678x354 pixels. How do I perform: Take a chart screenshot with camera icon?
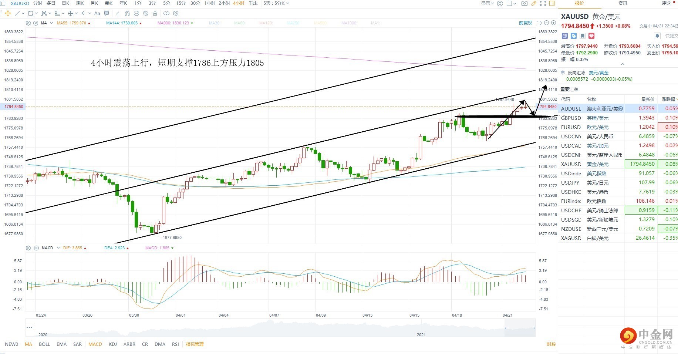tap(524, 3)
